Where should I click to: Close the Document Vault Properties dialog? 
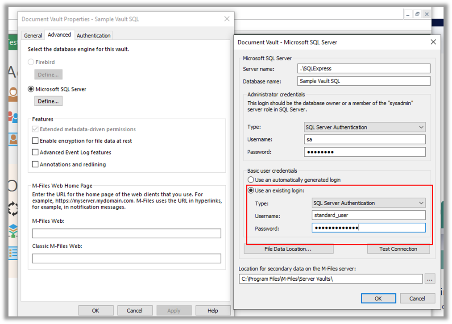pos(227,19)
